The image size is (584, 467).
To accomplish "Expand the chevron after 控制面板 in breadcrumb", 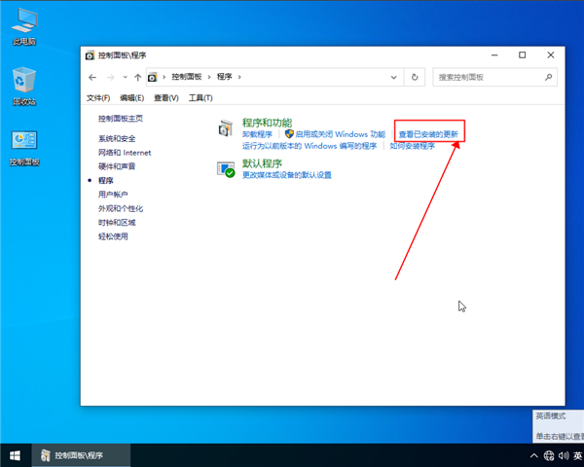I will [x=210, y=77].
